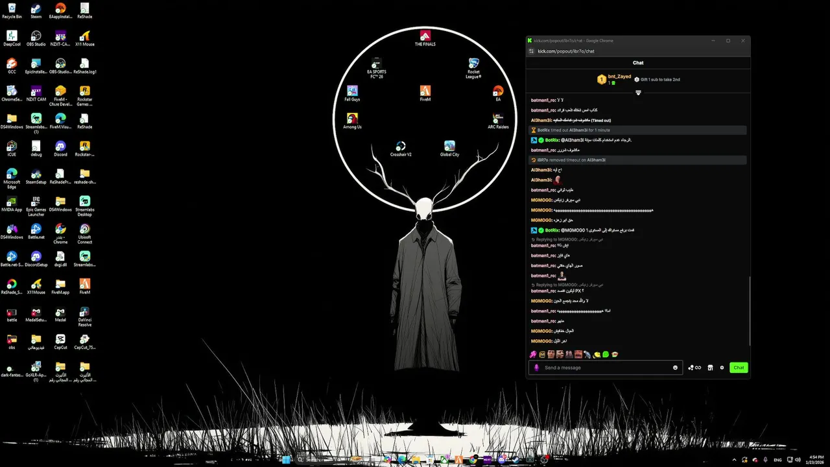This screenshot has width=830, height=467.
Task: Launch OBS Studio from the desktop
Action: click(x=36, y=38)
